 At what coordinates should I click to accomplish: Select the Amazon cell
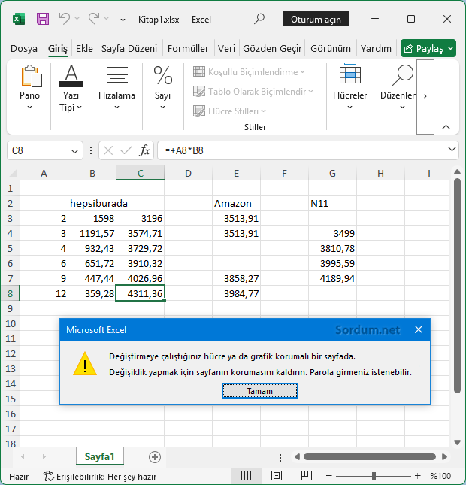(236, 203)
